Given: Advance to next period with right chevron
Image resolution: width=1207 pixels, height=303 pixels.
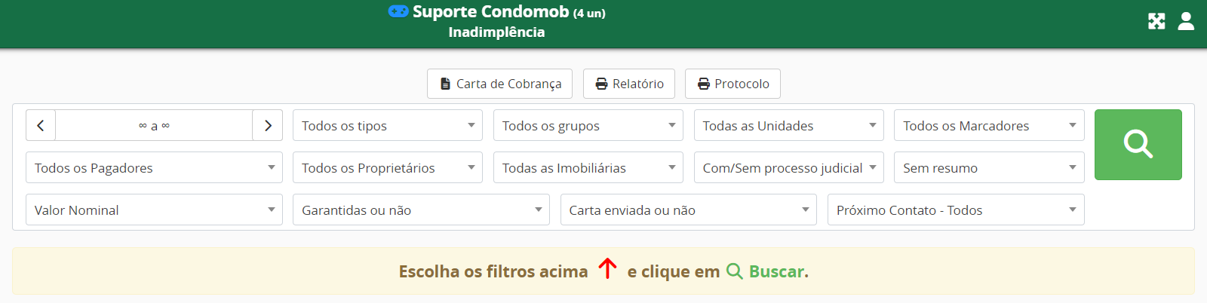Looking at the screenshot, I should tap(268, 126).
